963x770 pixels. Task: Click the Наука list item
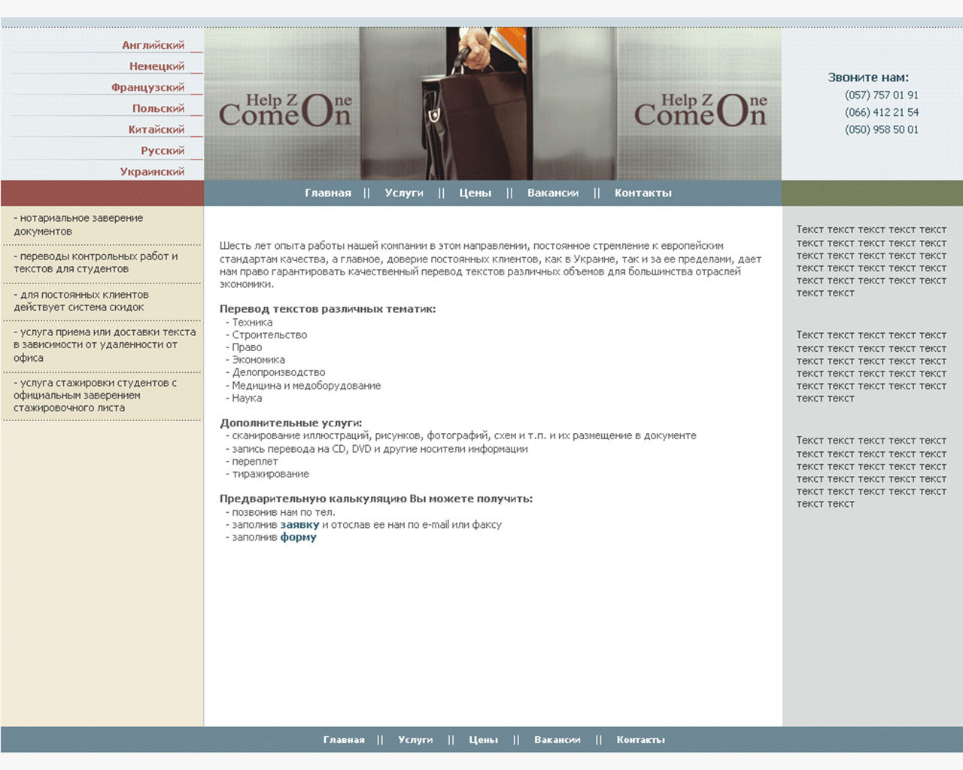(x=244, y=399)
